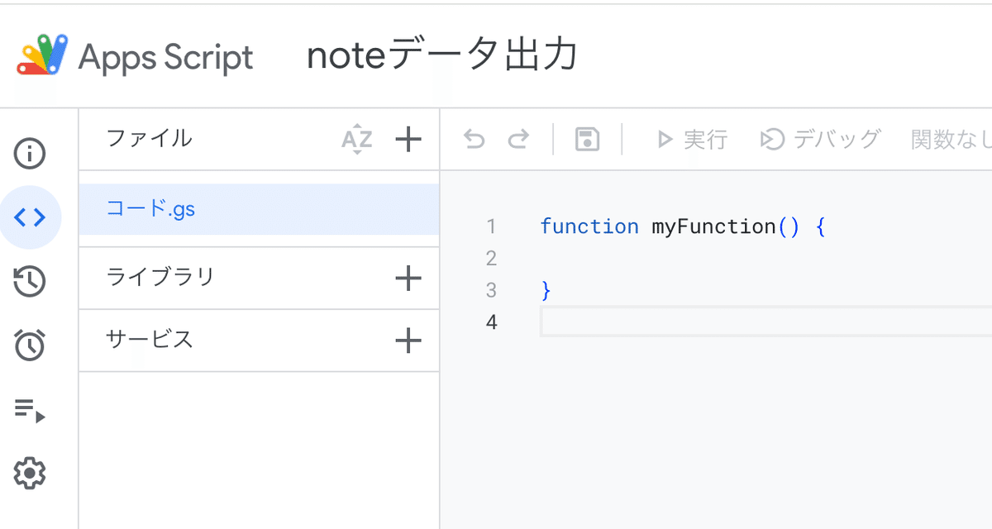Image resolution: width=992 pixels, height=529 pixels.
Task: Place cursor on empty line 4
Action: pos(765,322)
